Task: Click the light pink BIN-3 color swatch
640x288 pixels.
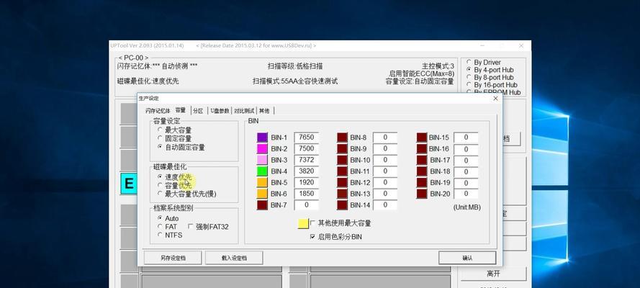Action: (x=262, y=160)
